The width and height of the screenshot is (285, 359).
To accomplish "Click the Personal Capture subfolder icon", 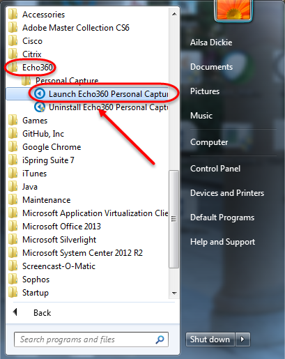I will point(26,81).
